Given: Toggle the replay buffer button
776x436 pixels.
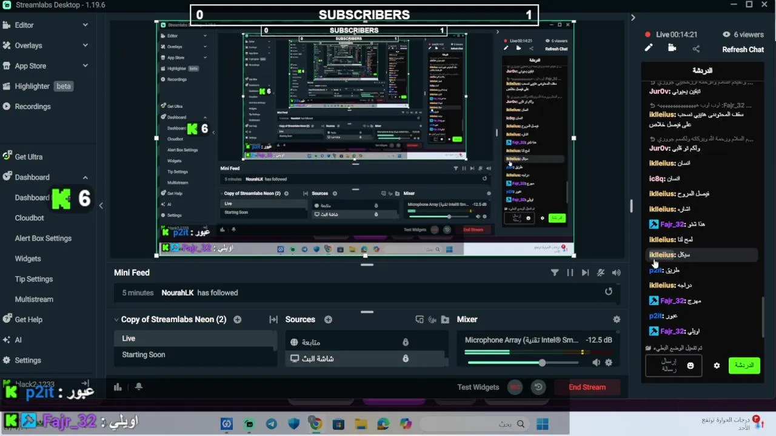Looking at the screenshot, I should [x=538, y=387].
